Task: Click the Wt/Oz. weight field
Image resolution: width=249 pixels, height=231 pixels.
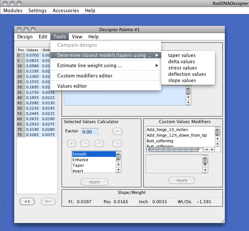Action: [x=208, y=202]
